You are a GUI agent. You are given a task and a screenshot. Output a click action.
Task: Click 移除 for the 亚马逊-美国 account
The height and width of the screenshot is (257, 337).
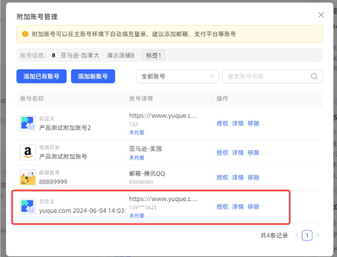[253, 152]
